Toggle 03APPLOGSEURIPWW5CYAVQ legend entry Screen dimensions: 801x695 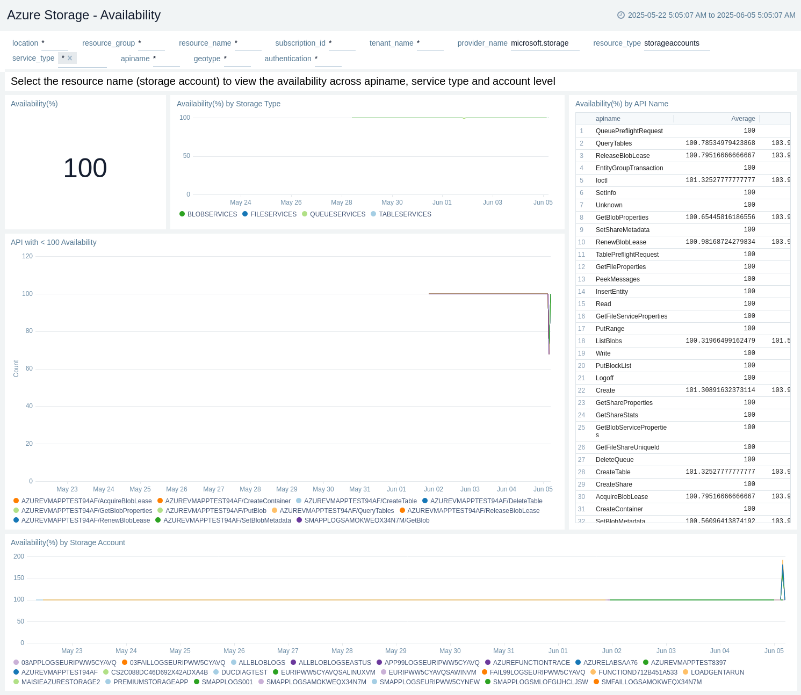tap(65, 663)
